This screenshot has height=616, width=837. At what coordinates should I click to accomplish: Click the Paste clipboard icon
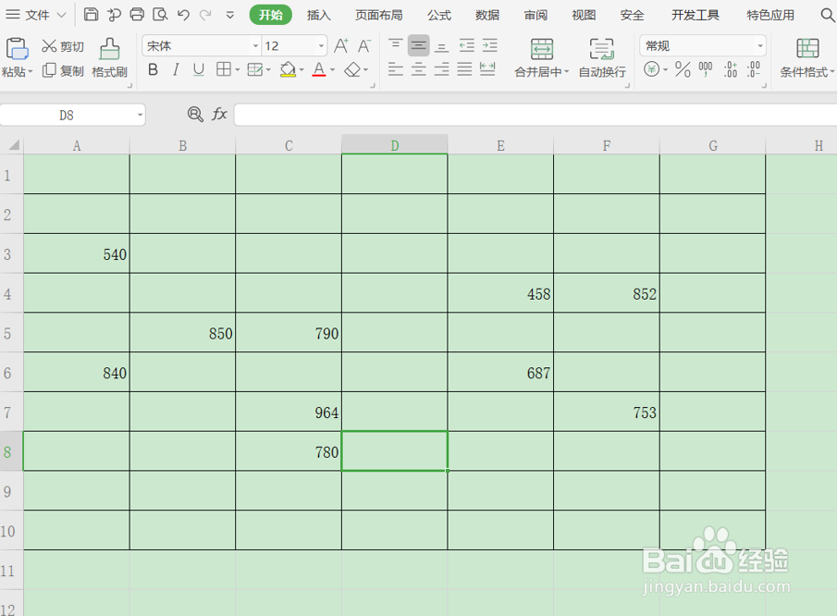(16, 49)
